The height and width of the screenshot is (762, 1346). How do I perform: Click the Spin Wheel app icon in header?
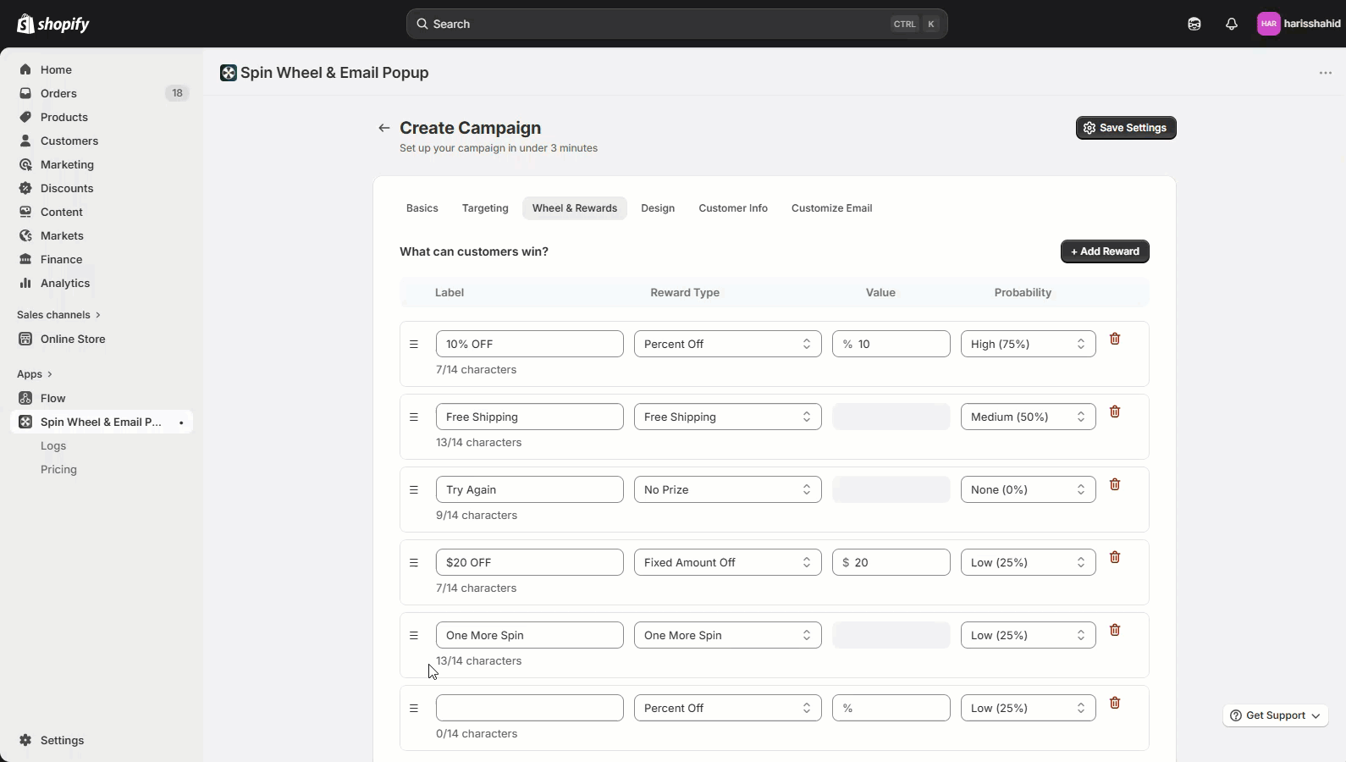[229, 73]
